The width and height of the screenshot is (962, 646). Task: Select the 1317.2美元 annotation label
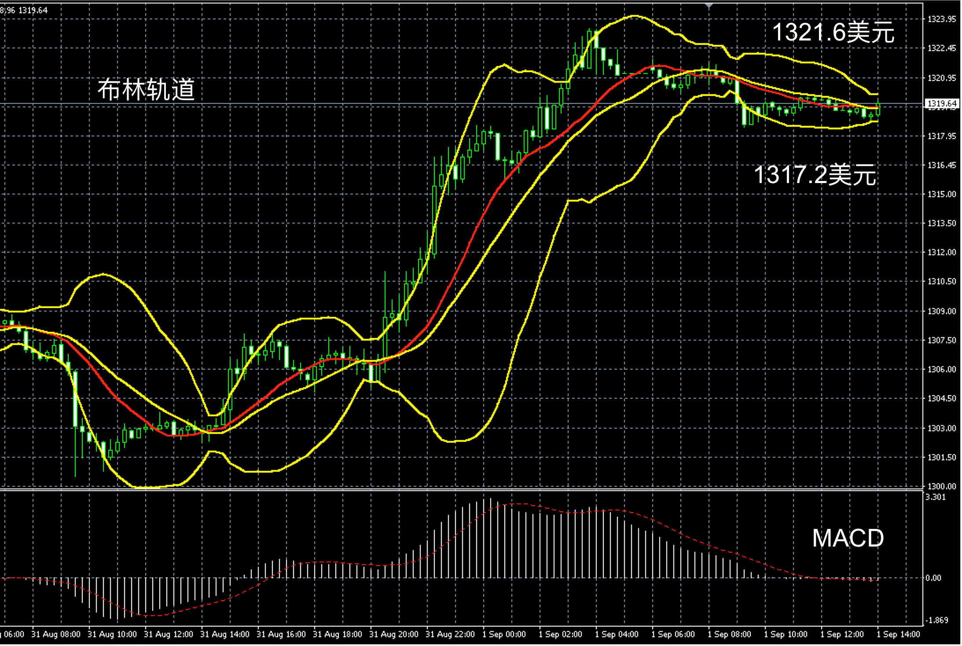pos(815,175)
